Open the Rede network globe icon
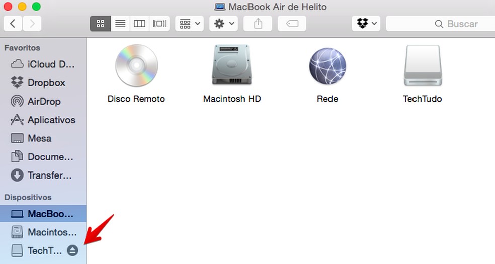This screenshot has height=264, width=495. 327,66
